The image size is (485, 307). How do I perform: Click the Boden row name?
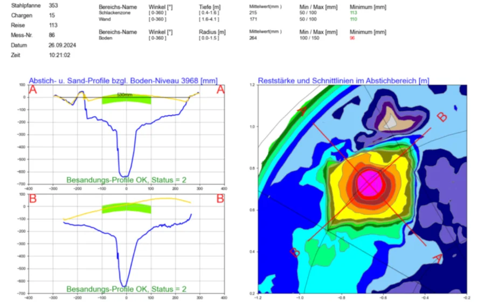[x=105, y=39]
